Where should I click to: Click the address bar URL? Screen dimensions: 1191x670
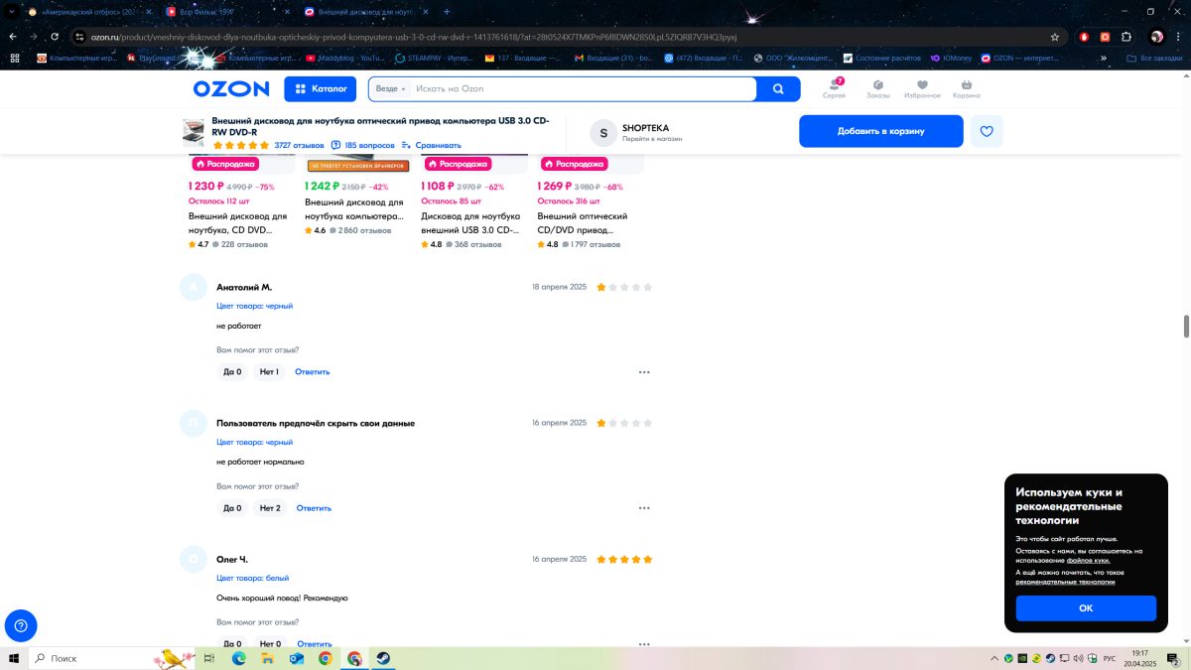(413, 37)
